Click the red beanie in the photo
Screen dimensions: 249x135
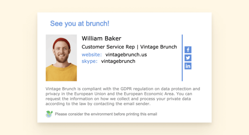point(61,42)
